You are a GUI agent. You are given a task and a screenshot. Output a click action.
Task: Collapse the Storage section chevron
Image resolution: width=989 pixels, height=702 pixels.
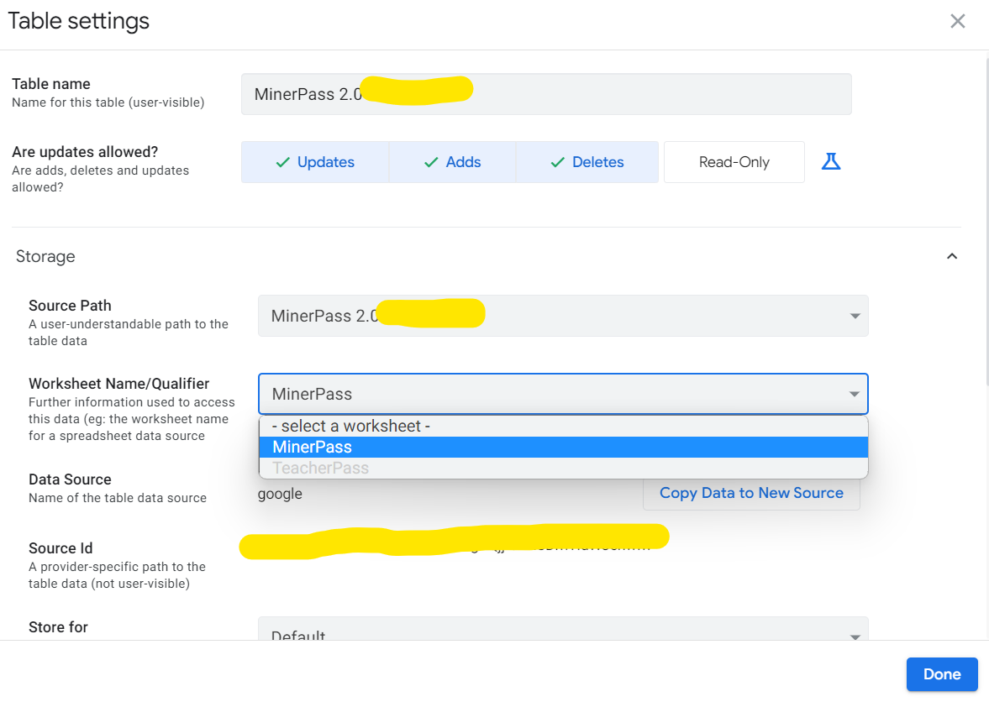point(951,256)
